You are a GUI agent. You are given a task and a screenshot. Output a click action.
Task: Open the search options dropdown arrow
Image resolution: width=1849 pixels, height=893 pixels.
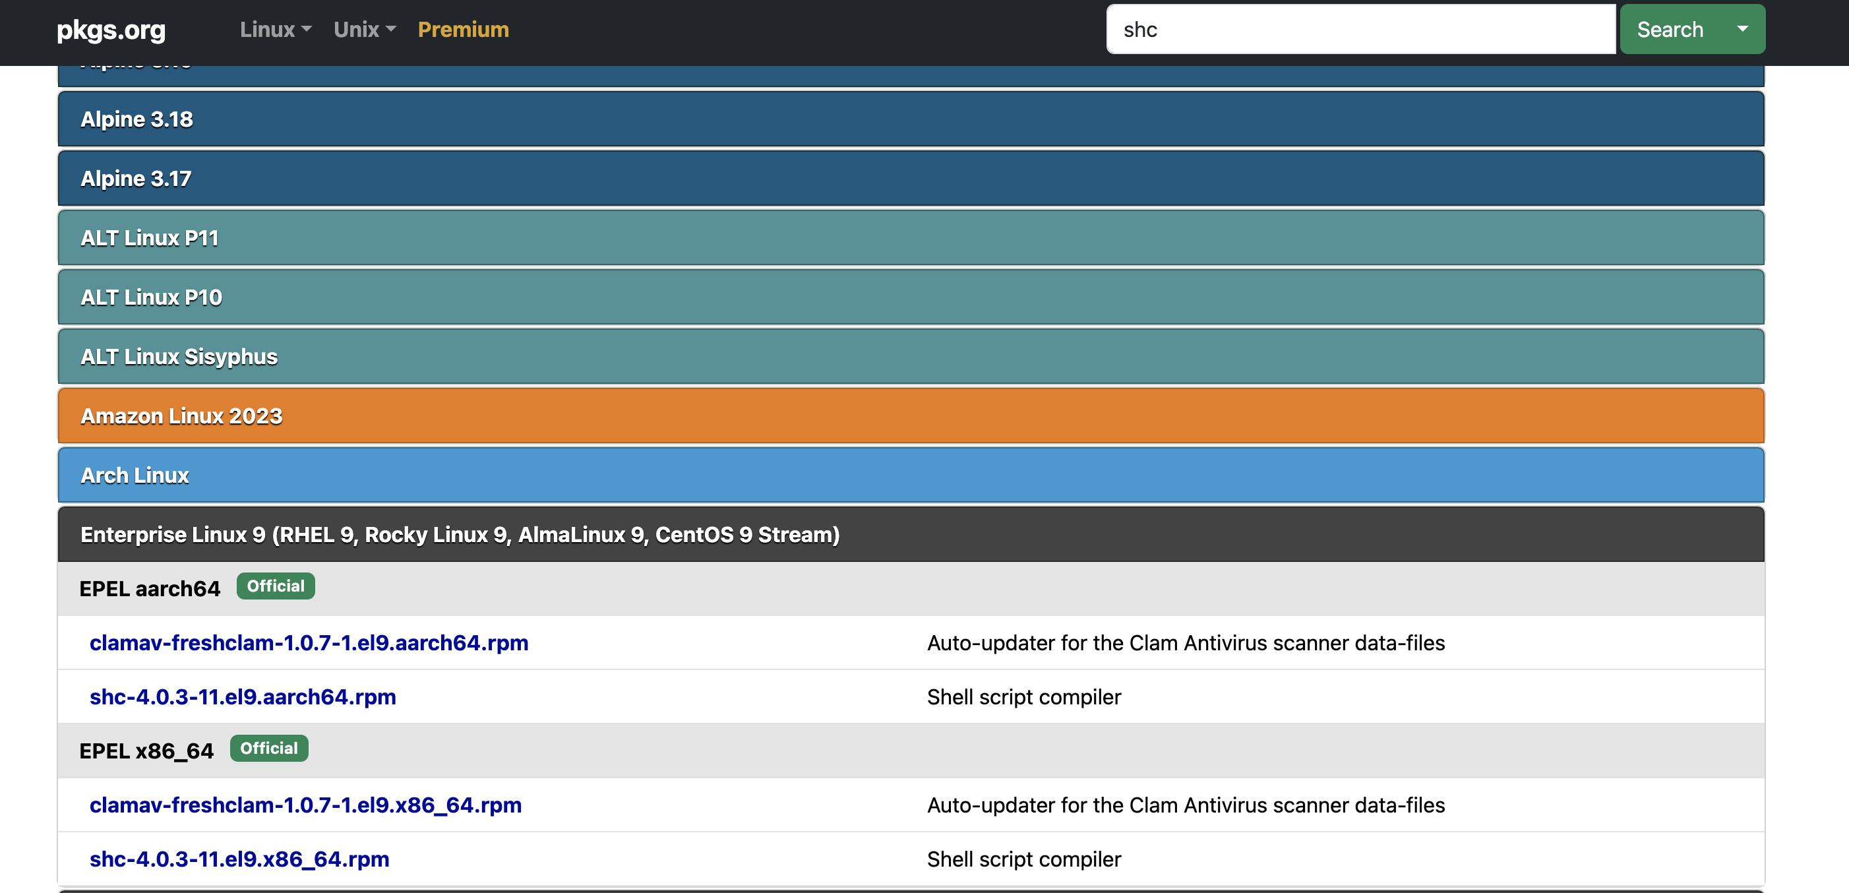(1742, 30)
